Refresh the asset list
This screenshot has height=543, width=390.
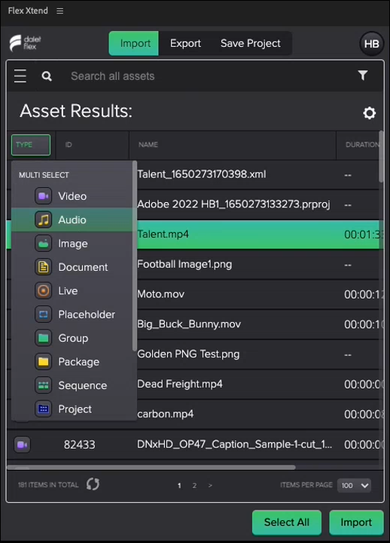93,483
